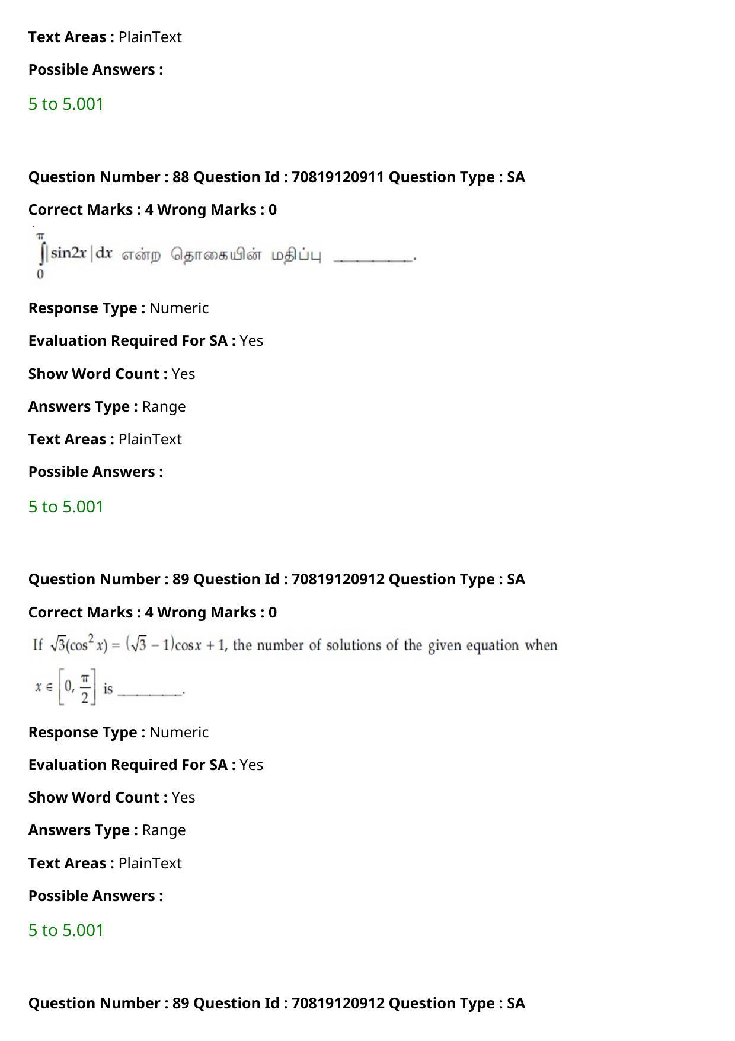735x1041 pixels.
Task: Click 'Correct Marks : 4 Wrong Marks : 0' for question 88
Action: 152,209
